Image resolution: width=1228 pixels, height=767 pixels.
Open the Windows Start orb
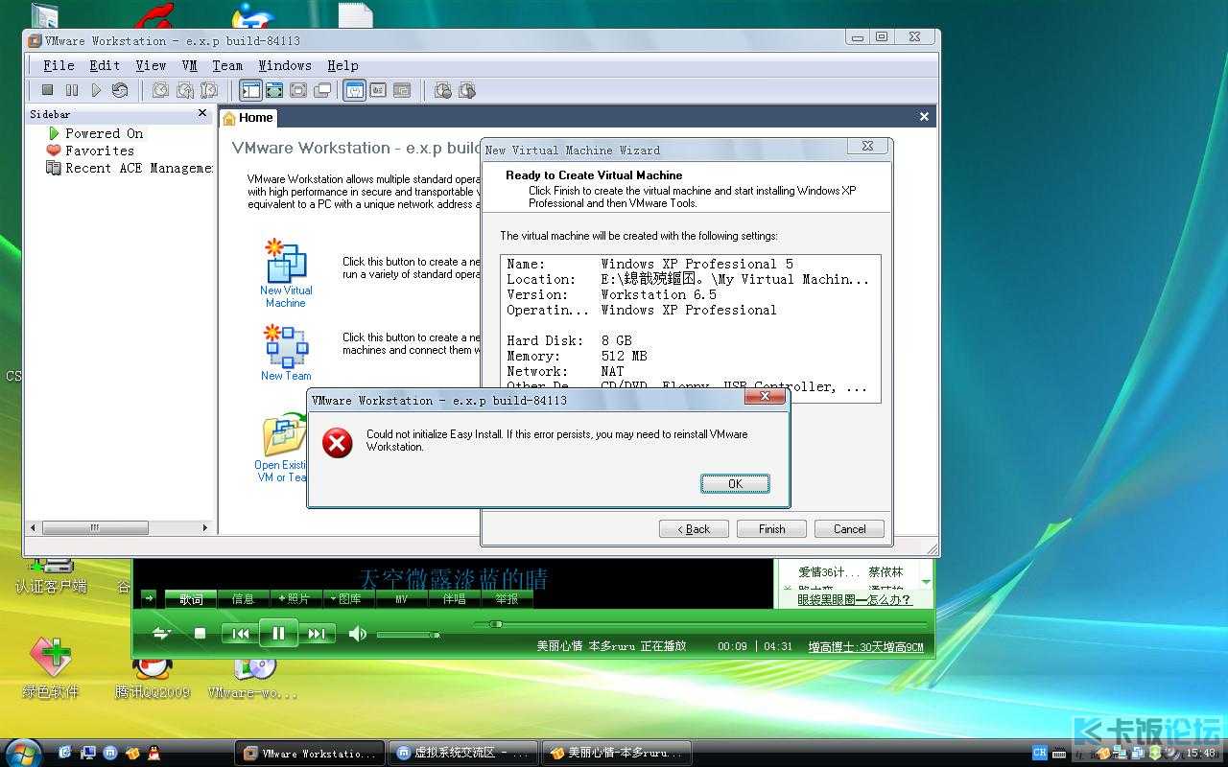(x=23, y=753)
